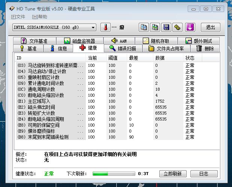Click the floppy disk save icon
The width and height of the screenshot is (232, 187).
tap(166, 27)
